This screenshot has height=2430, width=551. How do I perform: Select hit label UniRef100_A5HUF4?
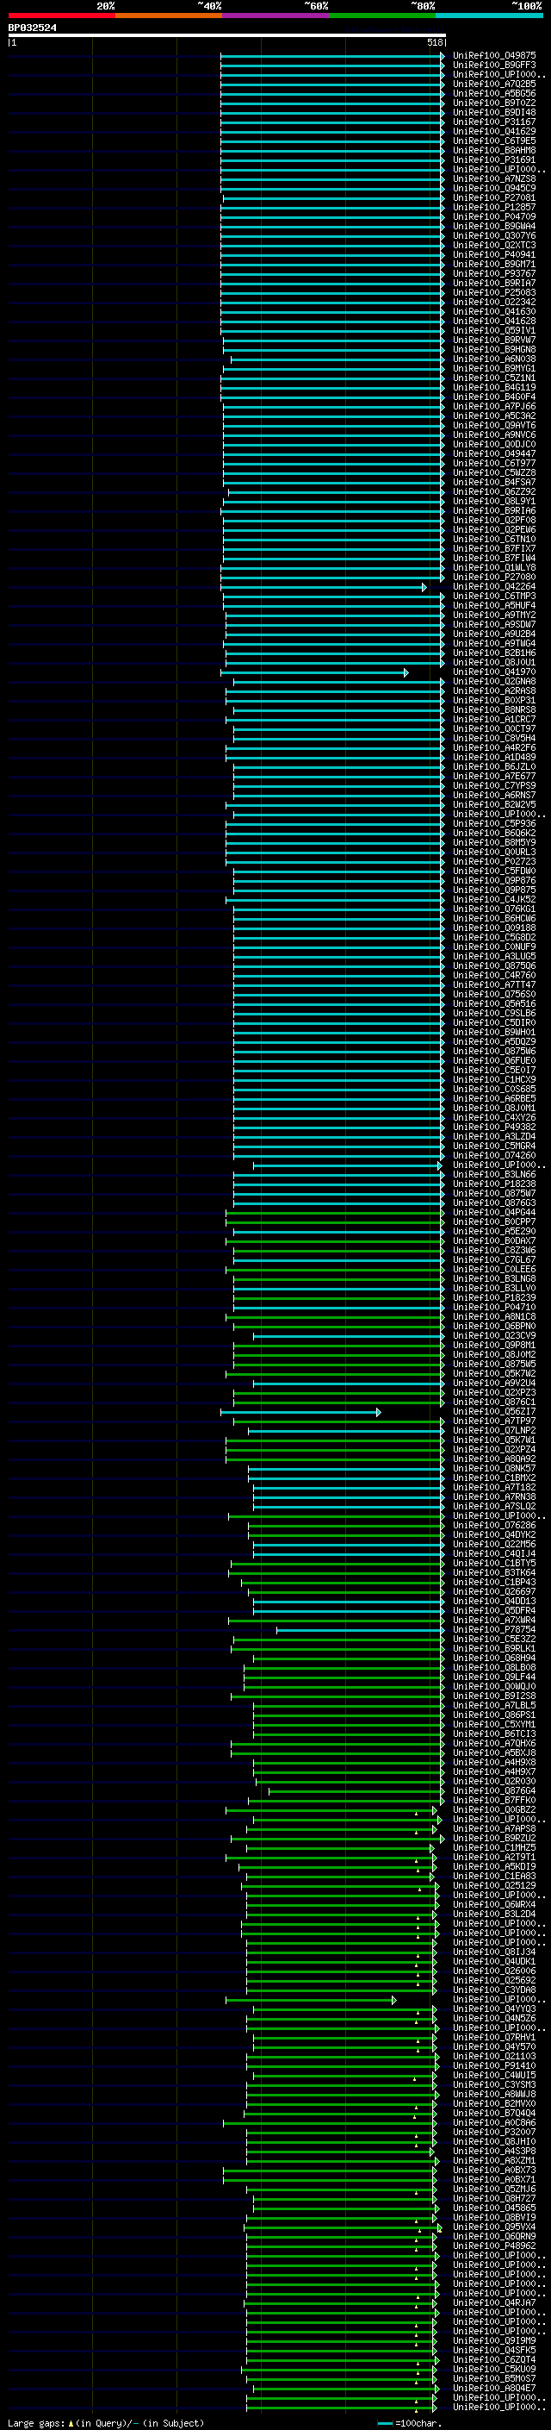click(494, 606)
